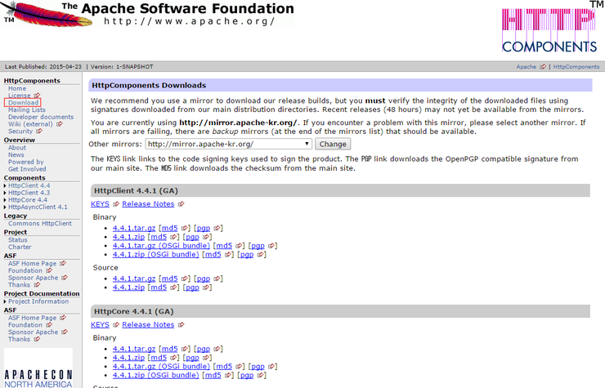The height and width of the screenshot is (388, 605).
Task: Open HttpClient 4.4.1 Release Notes
Action: (148, 204)
